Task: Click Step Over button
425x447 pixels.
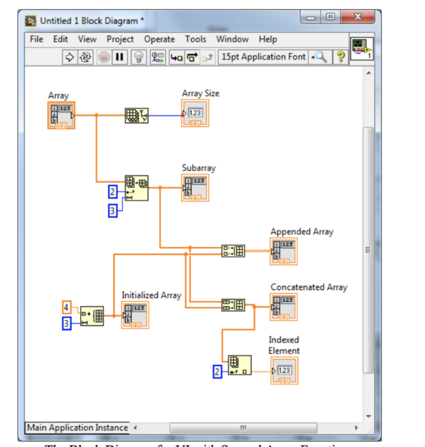Action: click(x=192, y=57)
